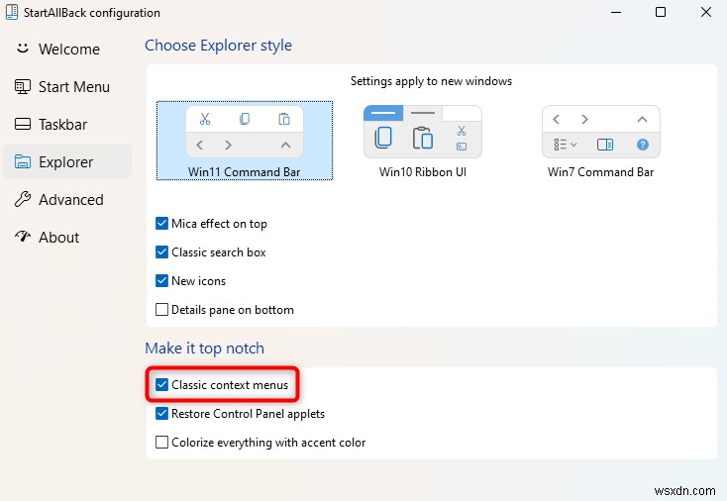Maximize the StartAllBack configuration window

[661, 12]
